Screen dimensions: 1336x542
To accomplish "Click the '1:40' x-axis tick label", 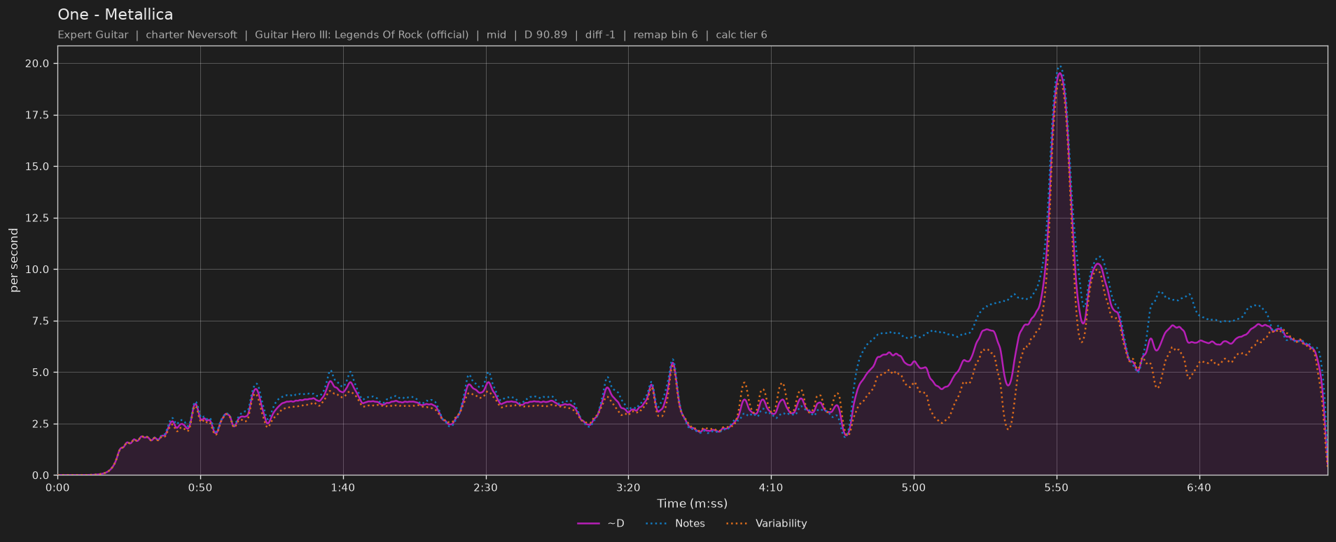I will pyautogui.click(x=342, y=487).
